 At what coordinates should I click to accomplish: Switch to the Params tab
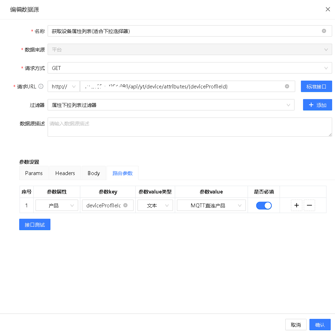tap(34, 173)
